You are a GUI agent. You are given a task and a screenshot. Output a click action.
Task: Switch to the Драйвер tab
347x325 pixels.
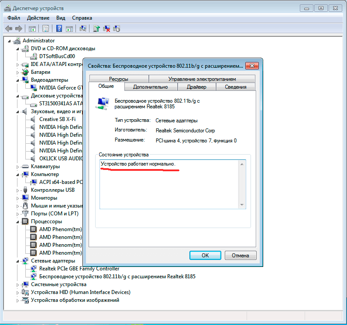pyautogui.click(x=196, y=87)
